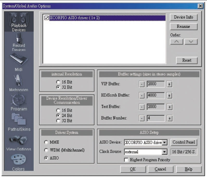The image size is (207, 178).
Task: Open Help for audio options
Action: point(189,169)
